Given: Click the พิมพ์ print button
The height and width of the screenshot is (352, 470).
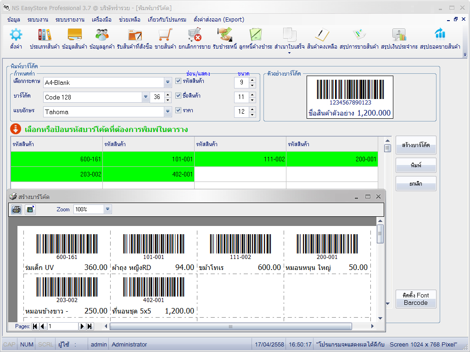Looking at the screenshot, I should click(x=416, y=165).
